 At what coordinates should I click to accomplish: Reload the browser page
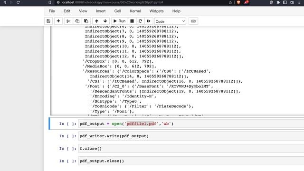point(18,2)
